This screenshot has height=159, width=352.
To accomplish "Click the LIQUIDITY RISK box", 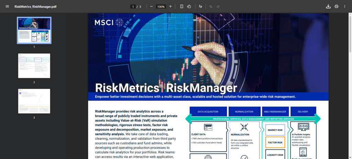I will [275, 155].
